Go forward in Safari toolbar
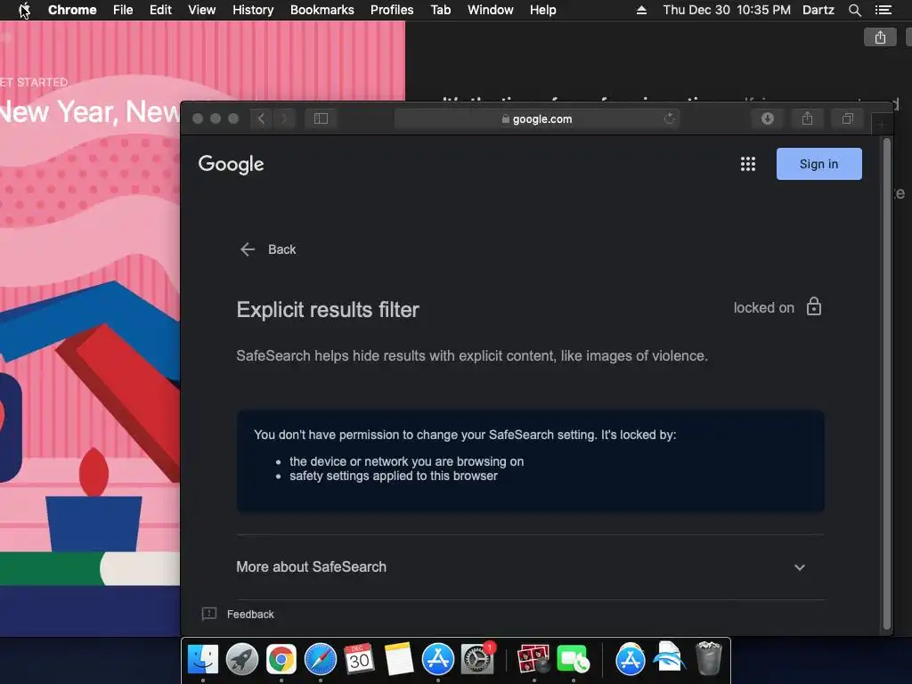 284,118
